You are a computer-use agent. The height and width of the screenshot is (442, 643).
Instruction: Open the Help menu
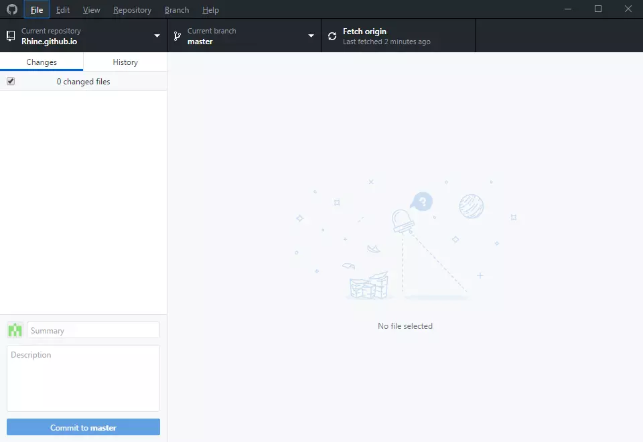click(x=210, y=10)
